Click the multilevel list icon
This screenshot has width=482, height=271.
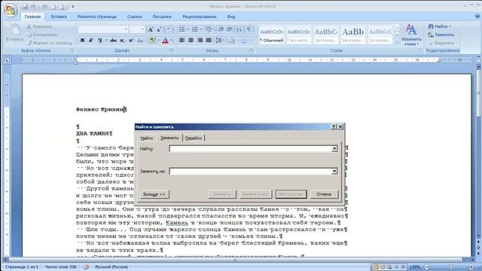(209, 29)
